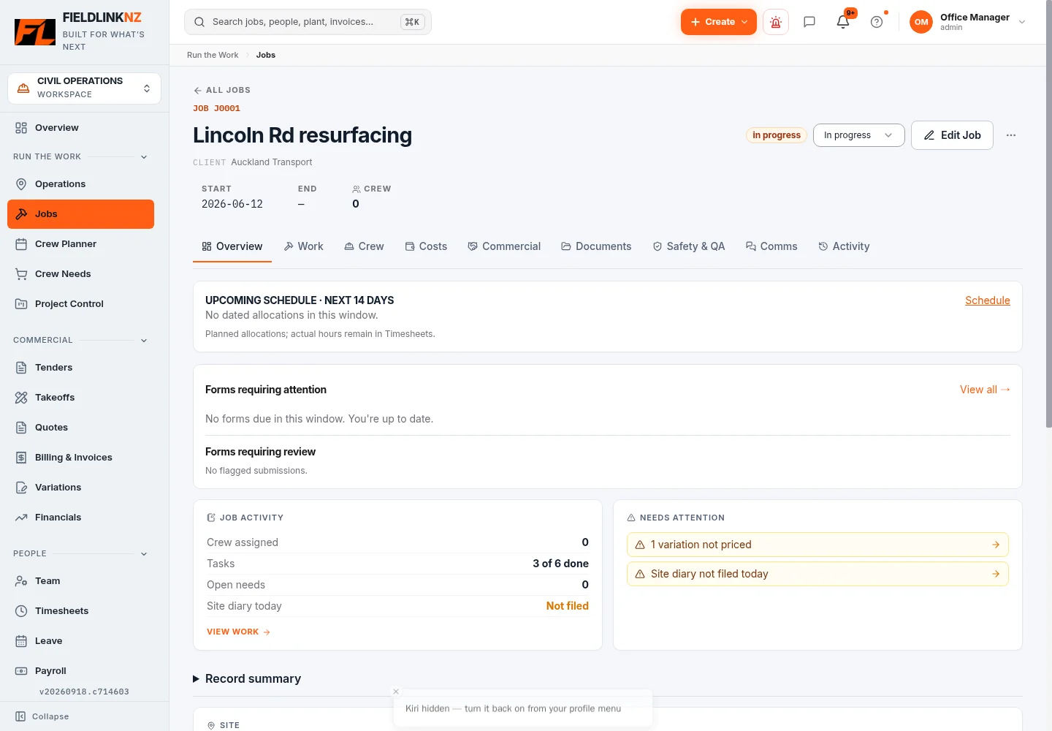The image size is (1052, 731).
Task: Open Tenders page
Action: (80, 368)
